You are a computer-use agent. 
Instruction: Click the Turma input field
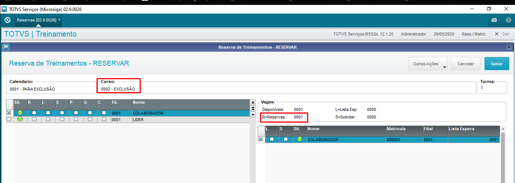tap(492, 87)
